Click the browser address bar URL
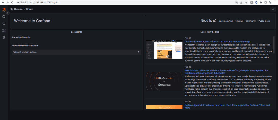 pos(44,3)
